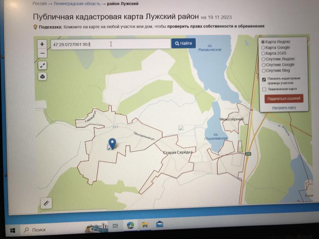Open File Explorer from taskbar
The height and width of the screenshot is (239, 319).
click(x=145, y=225)
